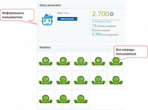Select the EXPERTO II medal badge
Screen dimensions: 148x110
click(46, 99)
